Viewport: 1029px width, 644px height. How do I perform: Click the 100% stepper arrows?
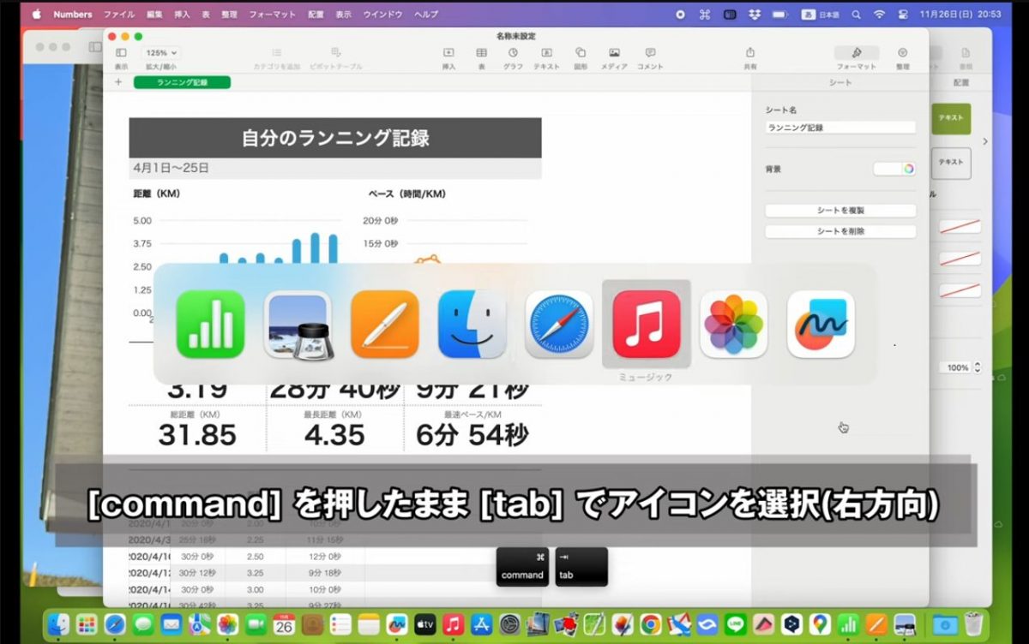coord(977,367)
